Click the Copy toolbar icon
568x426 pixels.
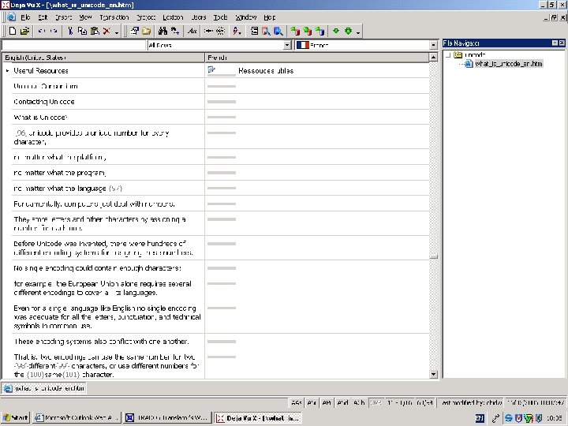coord(82,31)
